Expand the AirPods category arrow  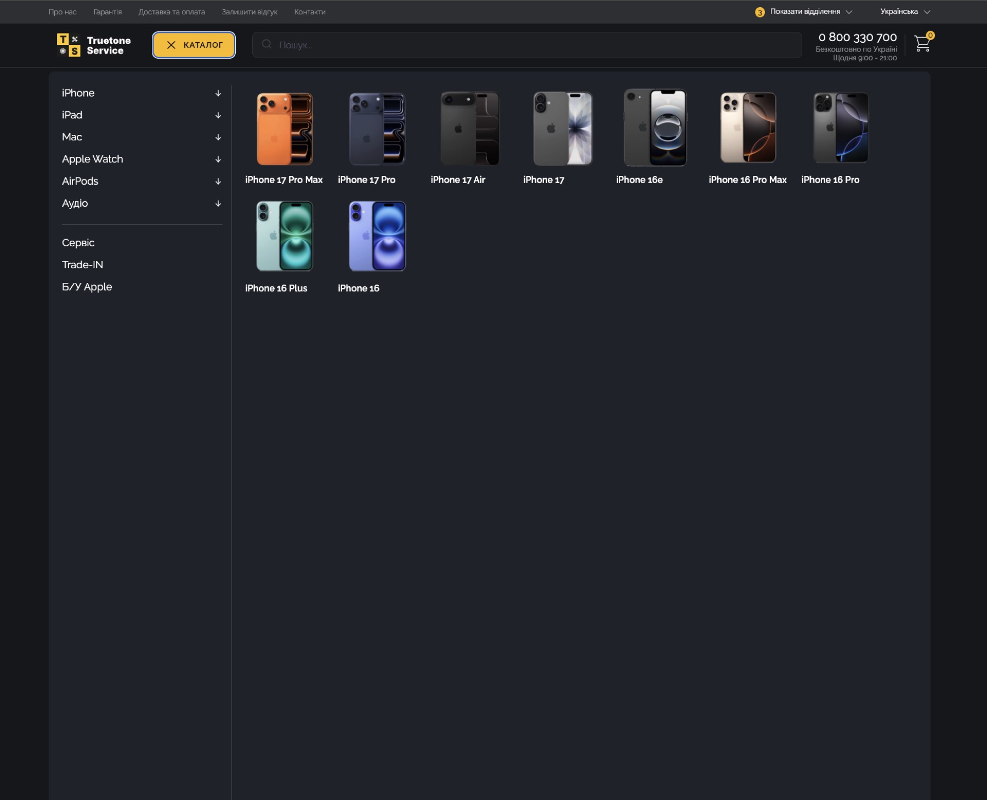218,181
